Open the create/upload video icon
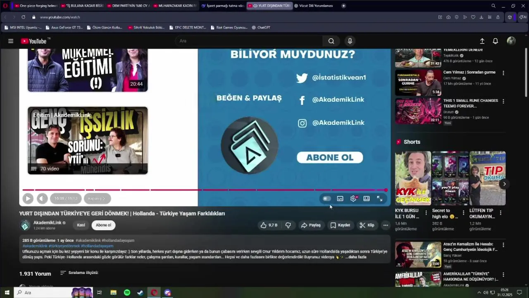The width and height of the screenshot is (529, 298). point(482,41)
